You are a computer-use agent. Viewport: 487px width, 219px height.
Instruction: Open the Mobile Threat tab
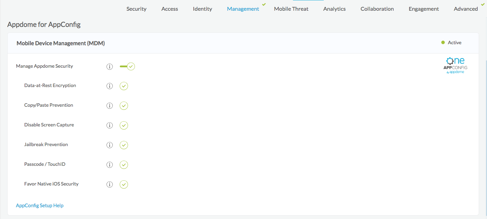coord(291,9)
